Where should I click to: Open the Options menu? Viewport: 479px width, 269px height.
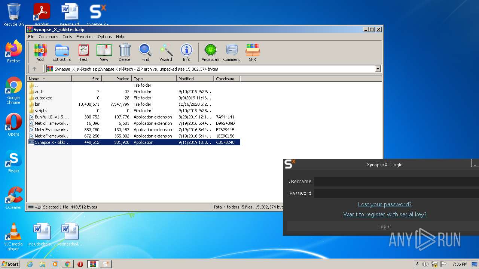click(105, 37)
